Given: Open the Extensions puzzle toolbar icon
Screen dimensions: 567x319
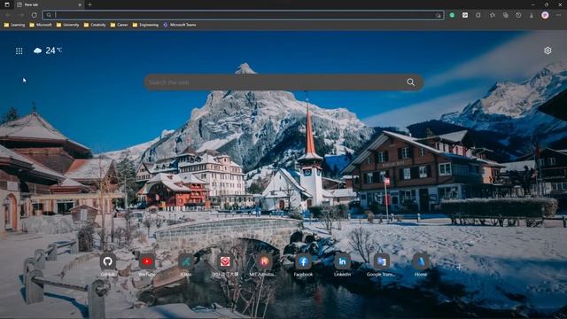Looking at the screenshot, I should pos(478,15).
